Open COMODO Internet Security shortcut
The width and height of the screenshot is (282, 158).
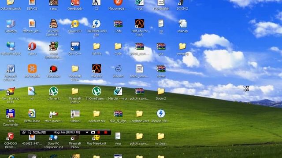coord(11,136)
